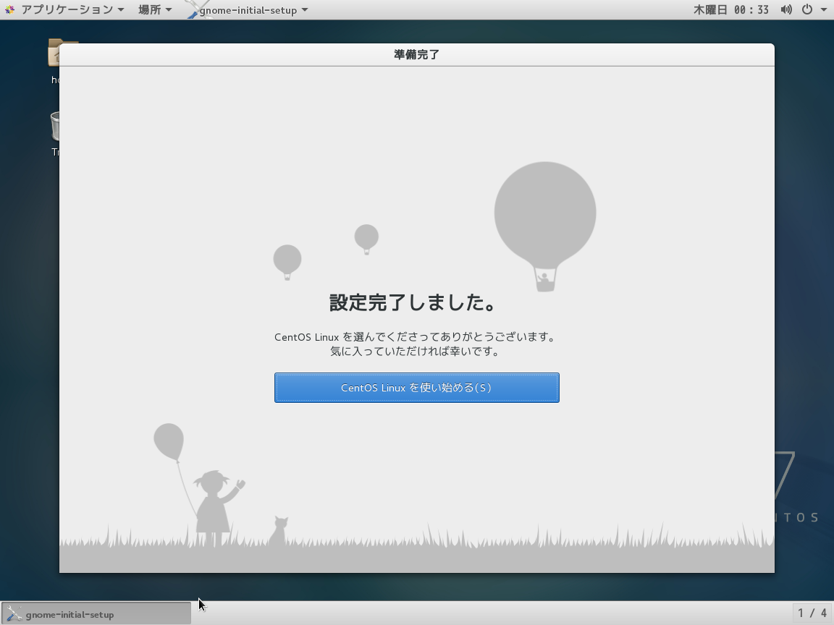834x625 pixels.
Task: Open workspace switcher showing 1 / 4
Action: pos(812,613)
